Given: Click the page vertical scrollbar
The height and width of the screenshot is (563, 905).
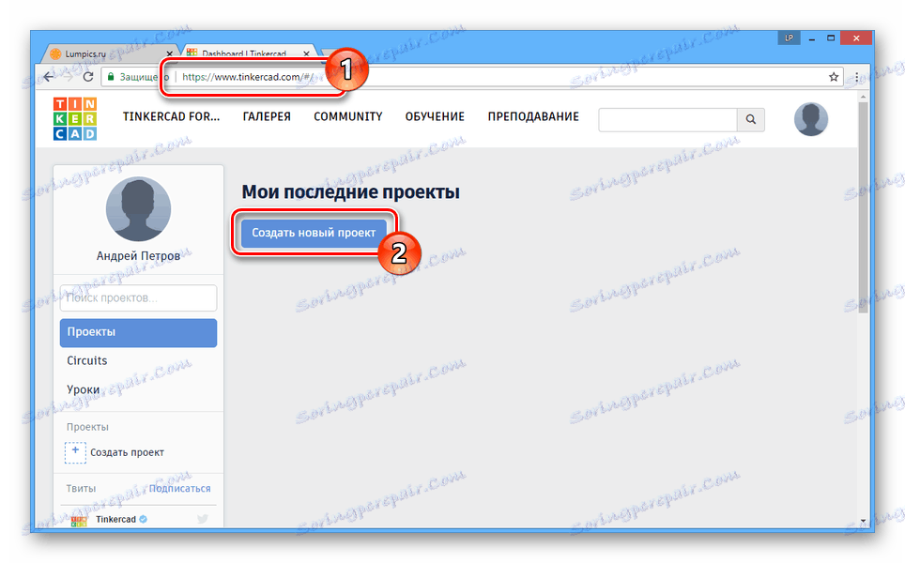Looking at the screenshot, I should (x=863, y=207).
